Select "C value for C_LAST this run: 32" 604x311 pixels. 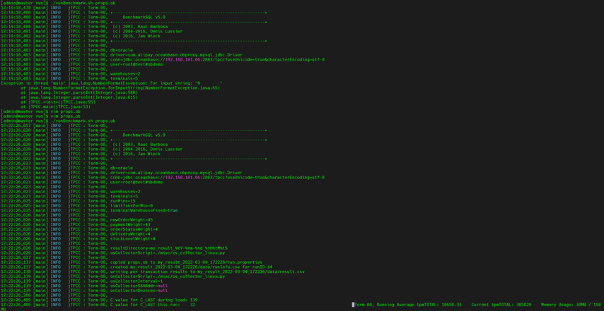[98, 305]
